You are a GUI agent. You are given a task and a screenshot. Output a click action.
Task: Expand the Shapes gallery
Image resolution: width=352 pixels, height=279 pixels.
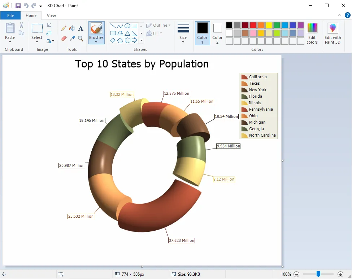click(141, 39)
